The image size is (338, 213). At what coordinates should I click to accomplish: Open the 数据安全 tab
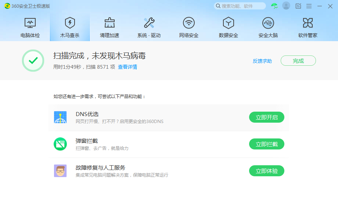pos(229,28)
